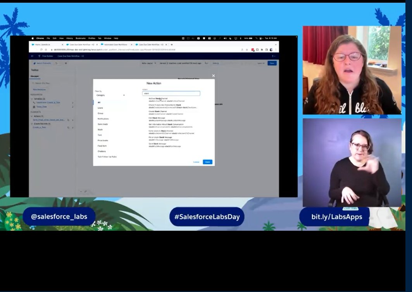Choose the Edit Slack Message action
The width and height of the screenshot is (412, 292).
click(167, 119)
